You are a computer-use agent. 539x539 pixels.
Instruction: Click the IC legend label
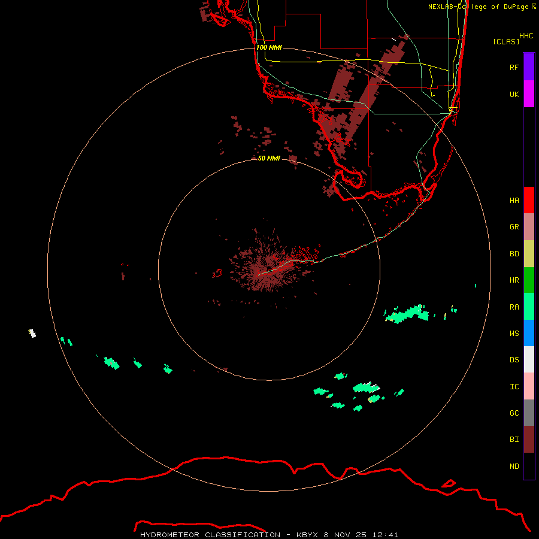tap(514, 387)
